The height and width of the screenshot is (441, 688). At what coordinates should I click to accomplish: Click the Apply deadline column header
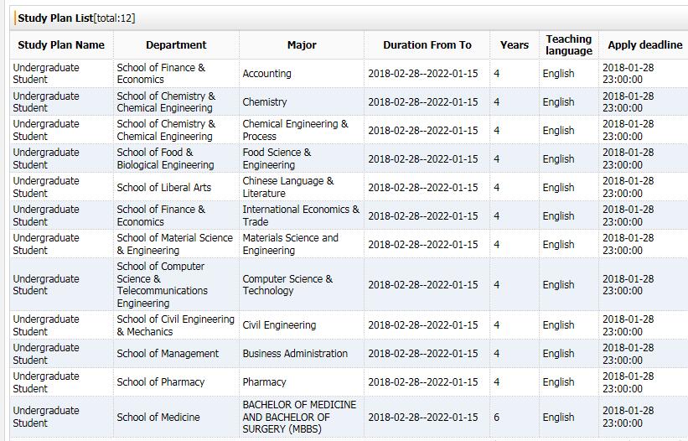click(x=644, y=45)
